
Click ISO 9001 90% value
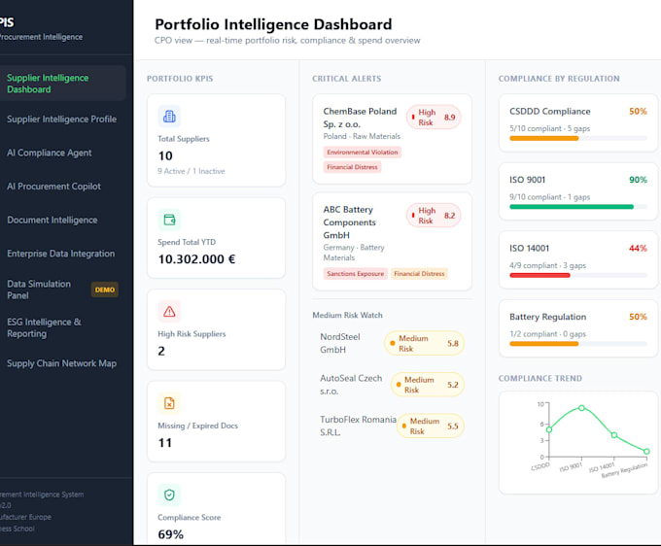(x=638, y=180)
